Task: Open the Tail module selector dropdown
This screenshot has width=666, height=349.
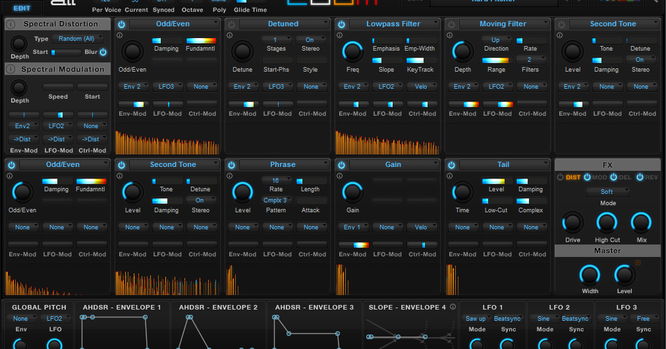Action: [504, 165]
